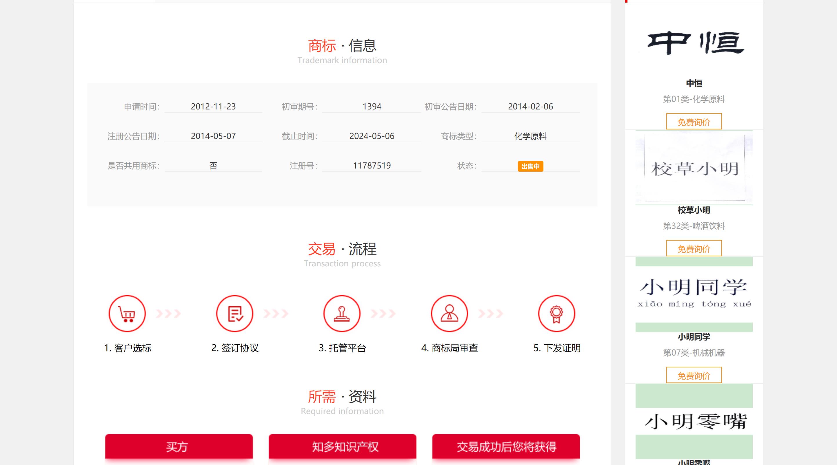Click the certificate award ribbon icon
The width and height of the screenshot is (837, 465).
click(x=556, y=313)
